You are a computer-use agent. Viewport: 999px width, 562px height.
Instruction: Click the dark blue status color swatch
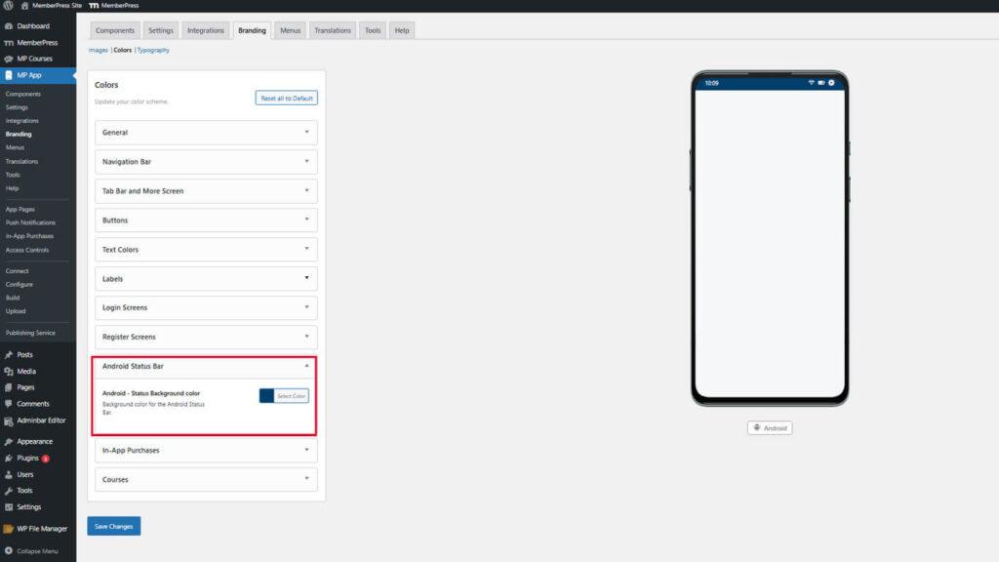pyautogui.click(x=266, y=395)
